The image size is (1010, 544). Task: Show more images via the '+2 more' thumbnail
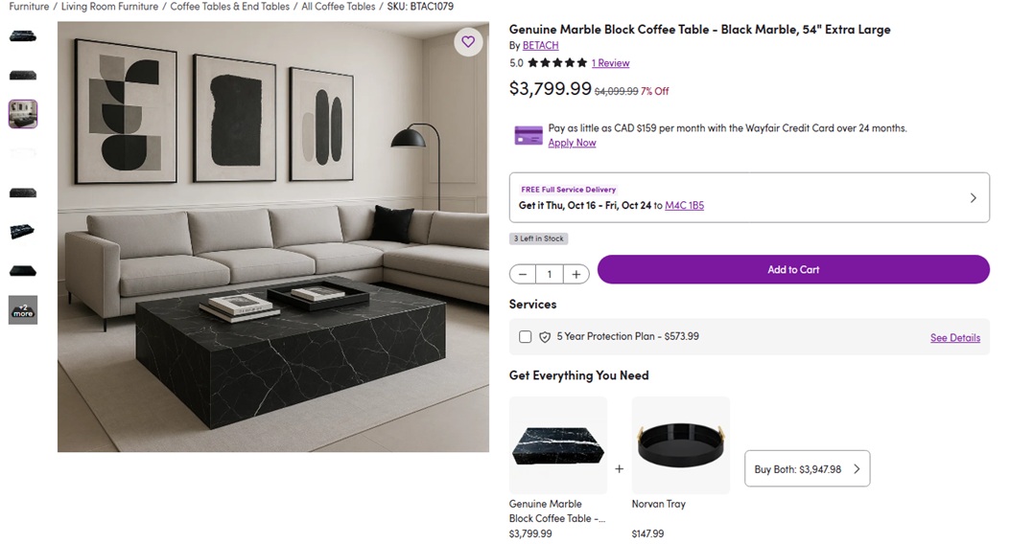[x=23, y=309]
